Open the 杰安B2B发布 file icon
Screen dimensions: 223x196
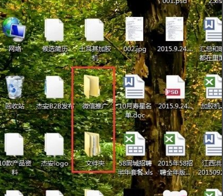point(54,87)
